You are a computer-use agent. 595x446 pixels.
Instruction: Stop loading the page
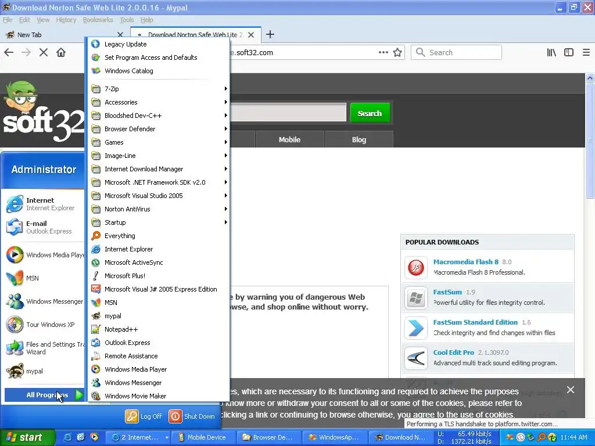pos(44,52)
